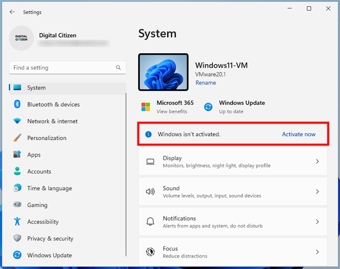Screen dimensions: 340x269
Task: Click the Display laptop icon
Action: pos(150,162)
